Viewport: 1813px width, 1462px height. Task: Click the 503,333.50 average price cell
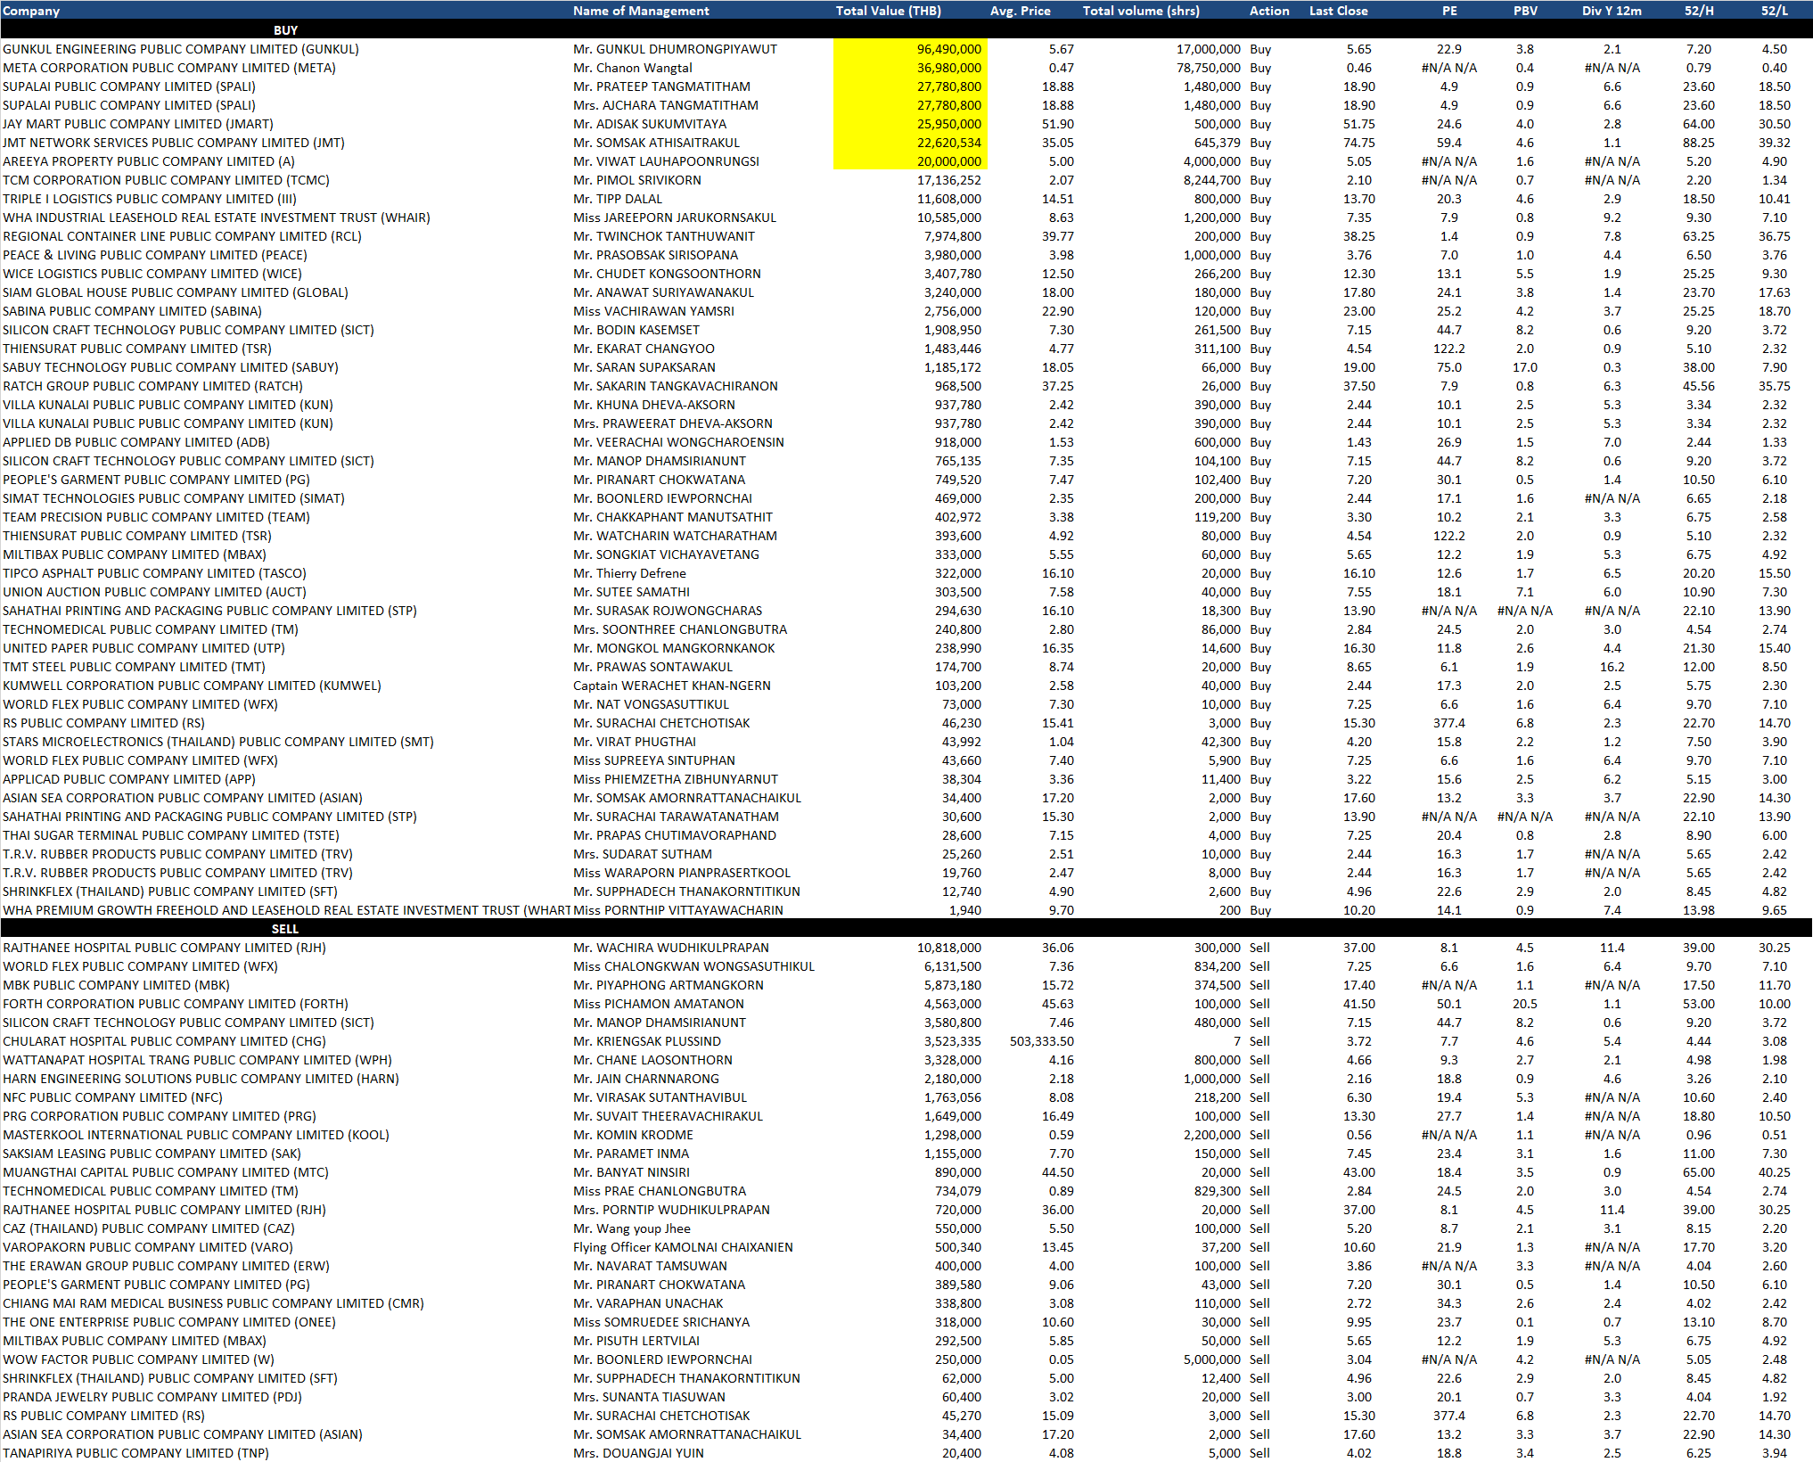click(x=1041, y=1041)
